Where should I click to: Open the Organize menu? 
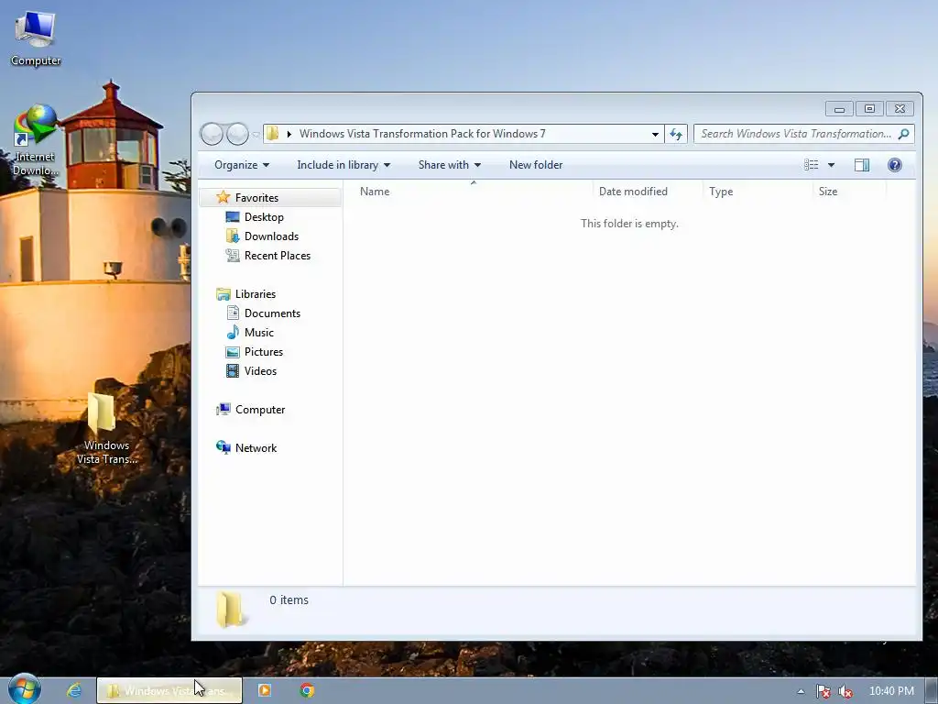tap(242, 165)
